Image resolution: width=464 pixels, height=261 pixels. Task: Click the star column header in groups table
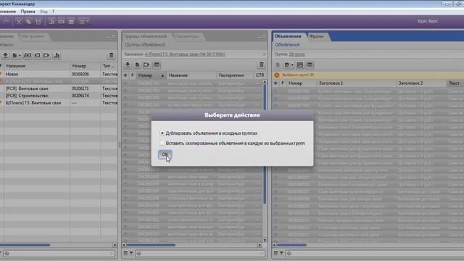click(x=125, y=75)
